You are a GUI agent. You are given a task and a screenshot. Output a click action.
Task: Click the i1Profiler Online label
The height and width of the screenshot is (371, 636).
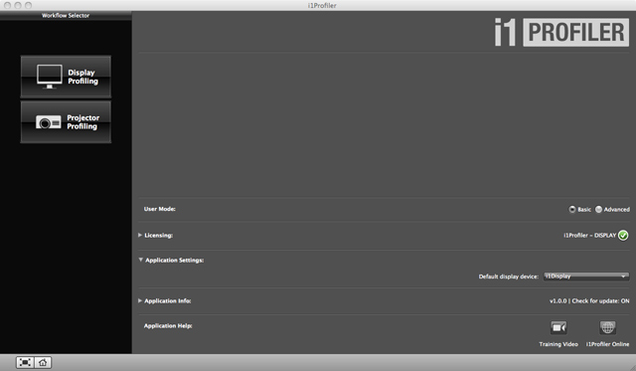(607, 344)
